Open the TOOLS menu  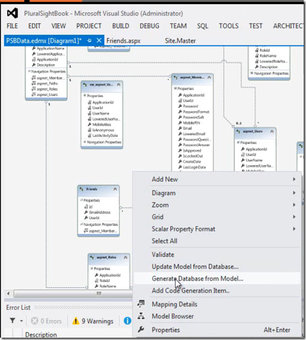[x=228, y=26]
